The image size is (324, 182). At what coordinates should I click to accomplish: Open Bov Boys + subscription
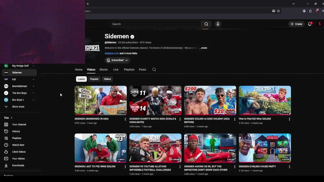(19, 100)
